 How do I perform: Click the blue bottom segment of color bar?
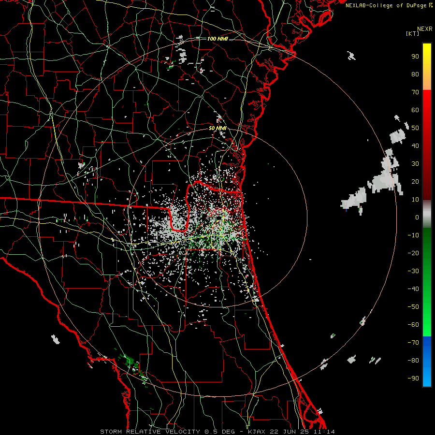click(x=427, y=362)
